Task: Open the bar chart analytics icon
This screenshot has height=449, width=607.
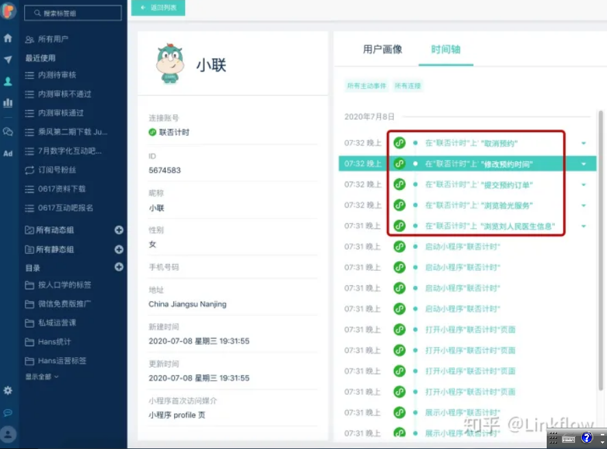Action: coord(8,103)
